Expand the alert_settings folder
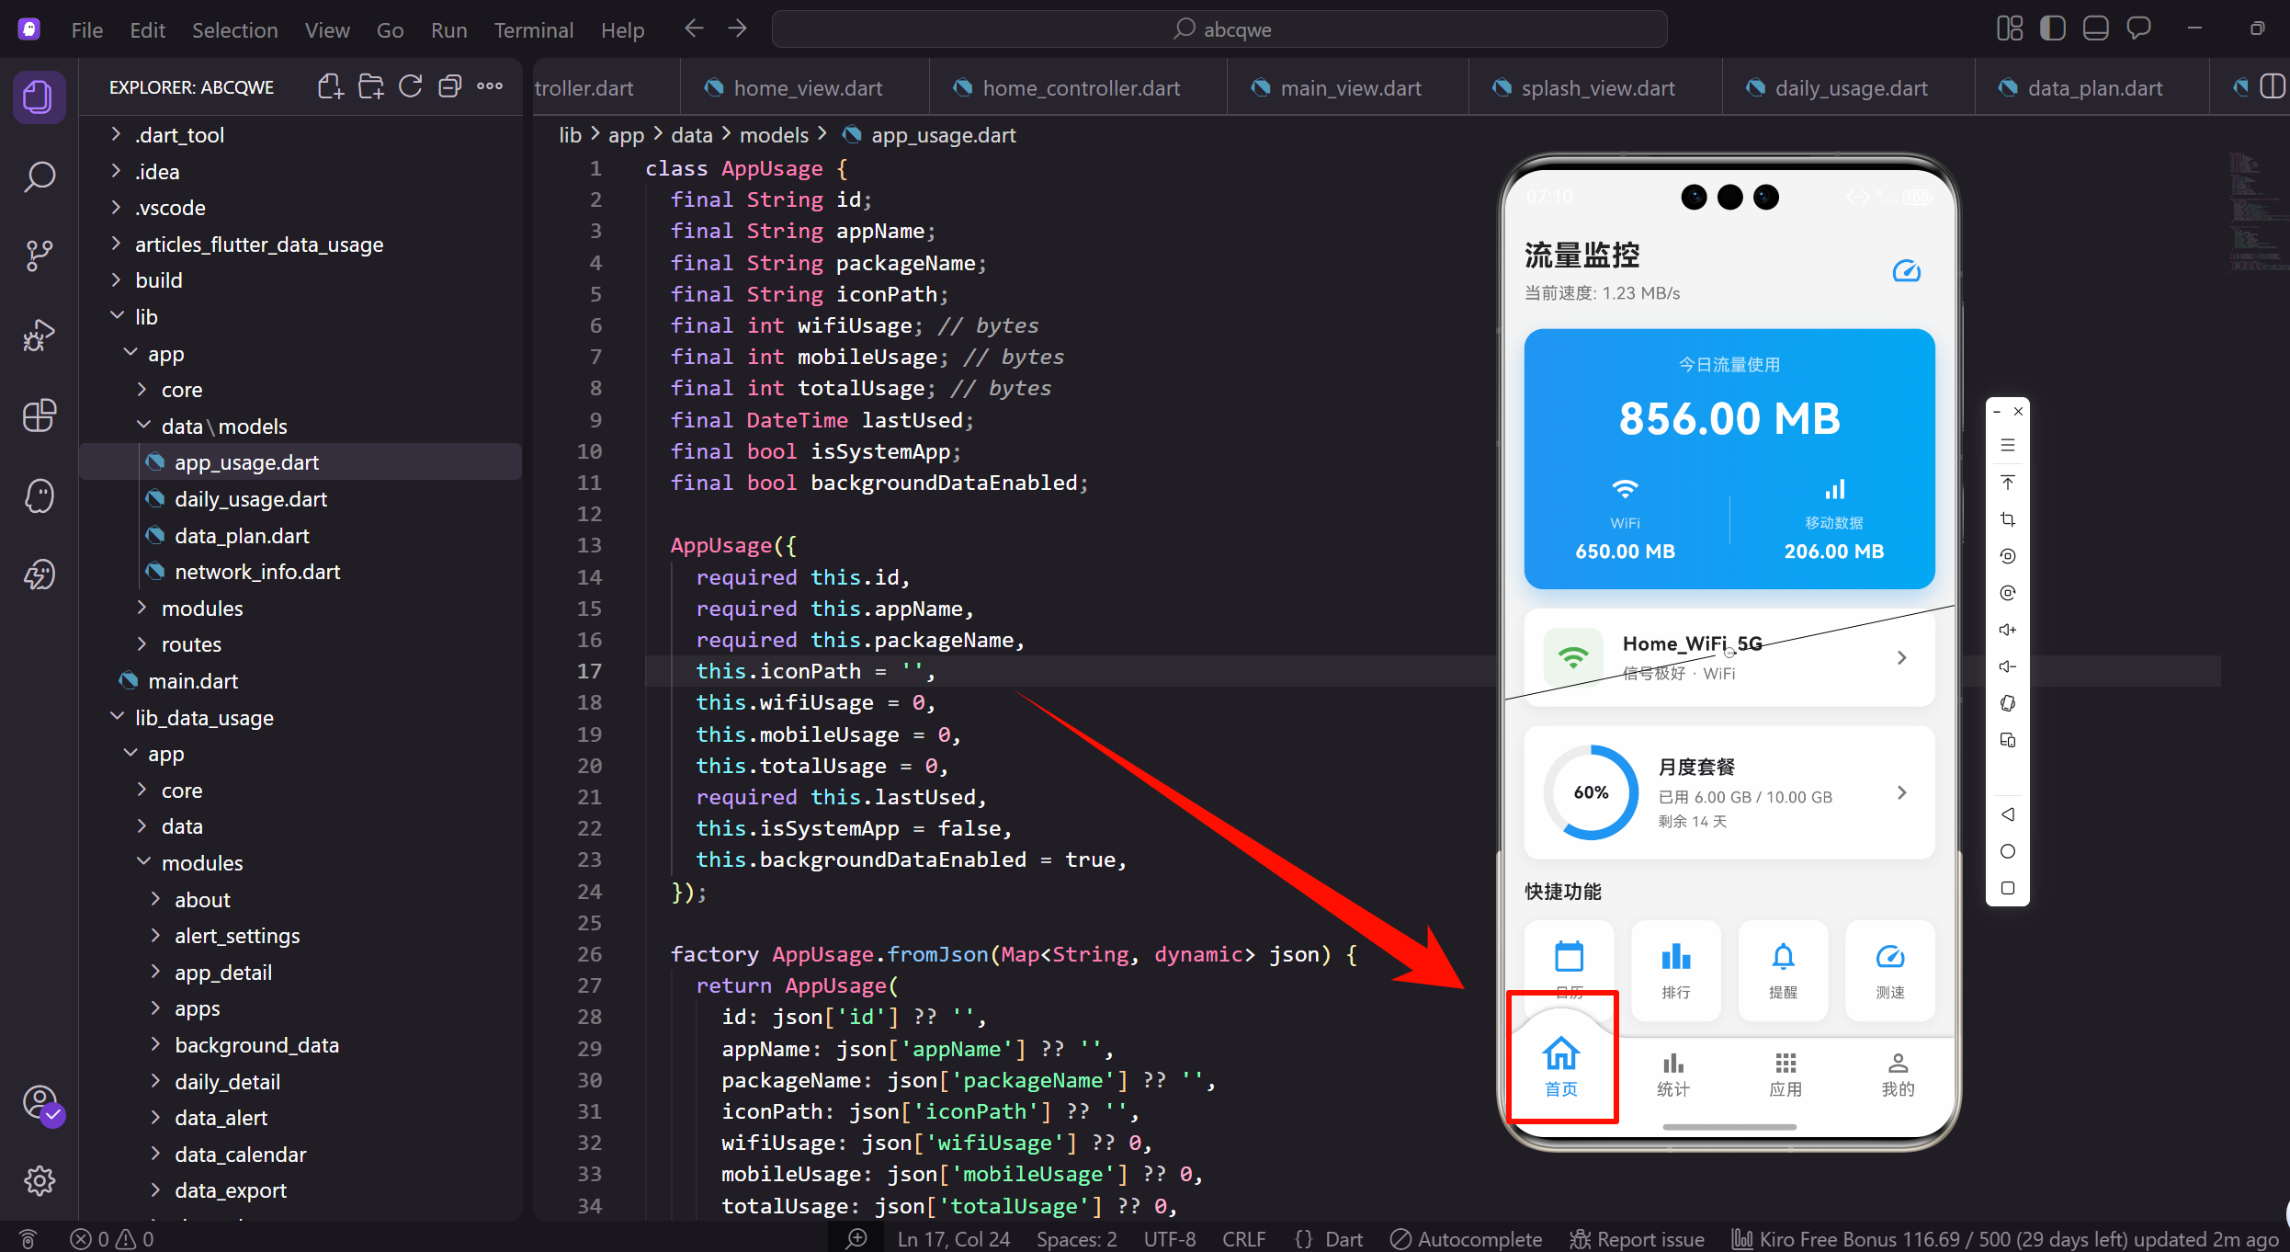 click(x=300, y=936)
